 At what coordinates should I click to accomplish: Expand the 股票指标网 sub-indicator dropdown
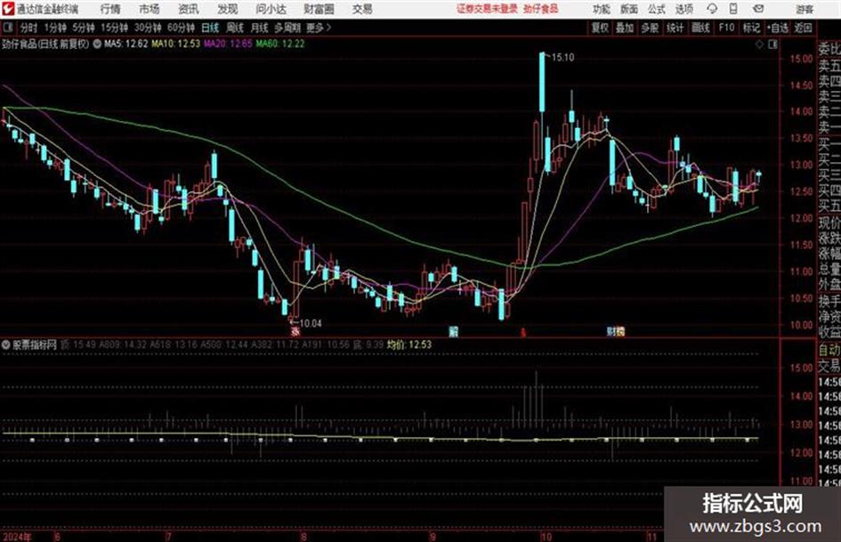(x=6, y=344)
